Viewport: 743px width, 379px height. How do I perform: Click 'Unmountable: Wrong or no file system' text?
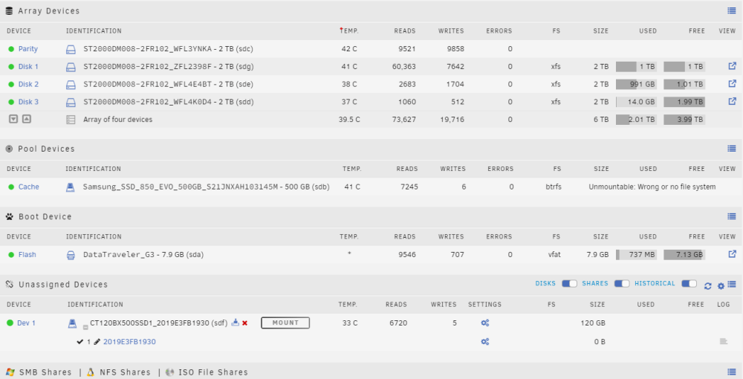point(652,187)
